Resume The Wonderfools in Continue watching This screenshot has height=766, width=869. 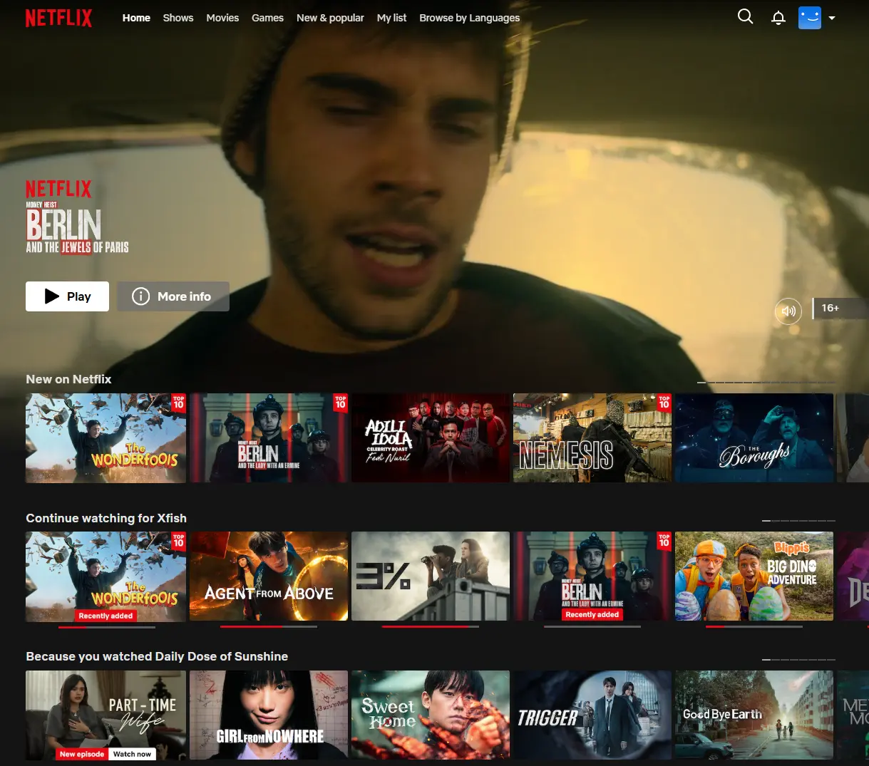(x=106, y=576)
